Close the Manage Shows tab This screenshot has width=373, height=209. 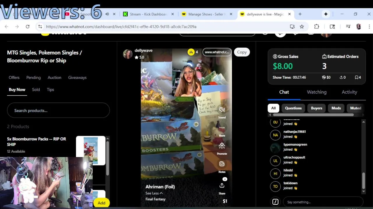tap(231, 14)
